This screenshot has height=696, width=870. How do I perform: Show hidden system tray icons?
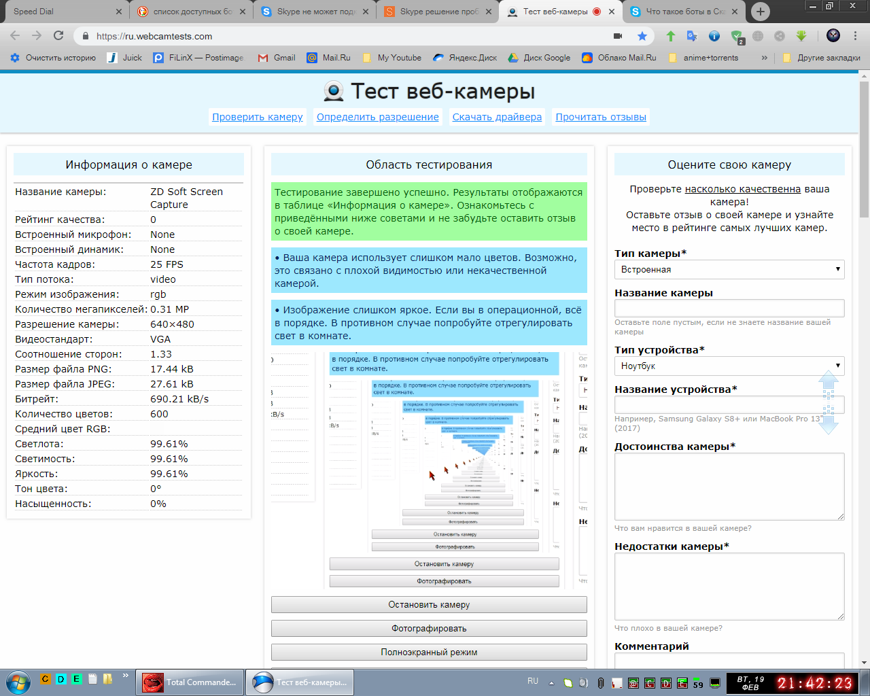click(x=551, y=682)
